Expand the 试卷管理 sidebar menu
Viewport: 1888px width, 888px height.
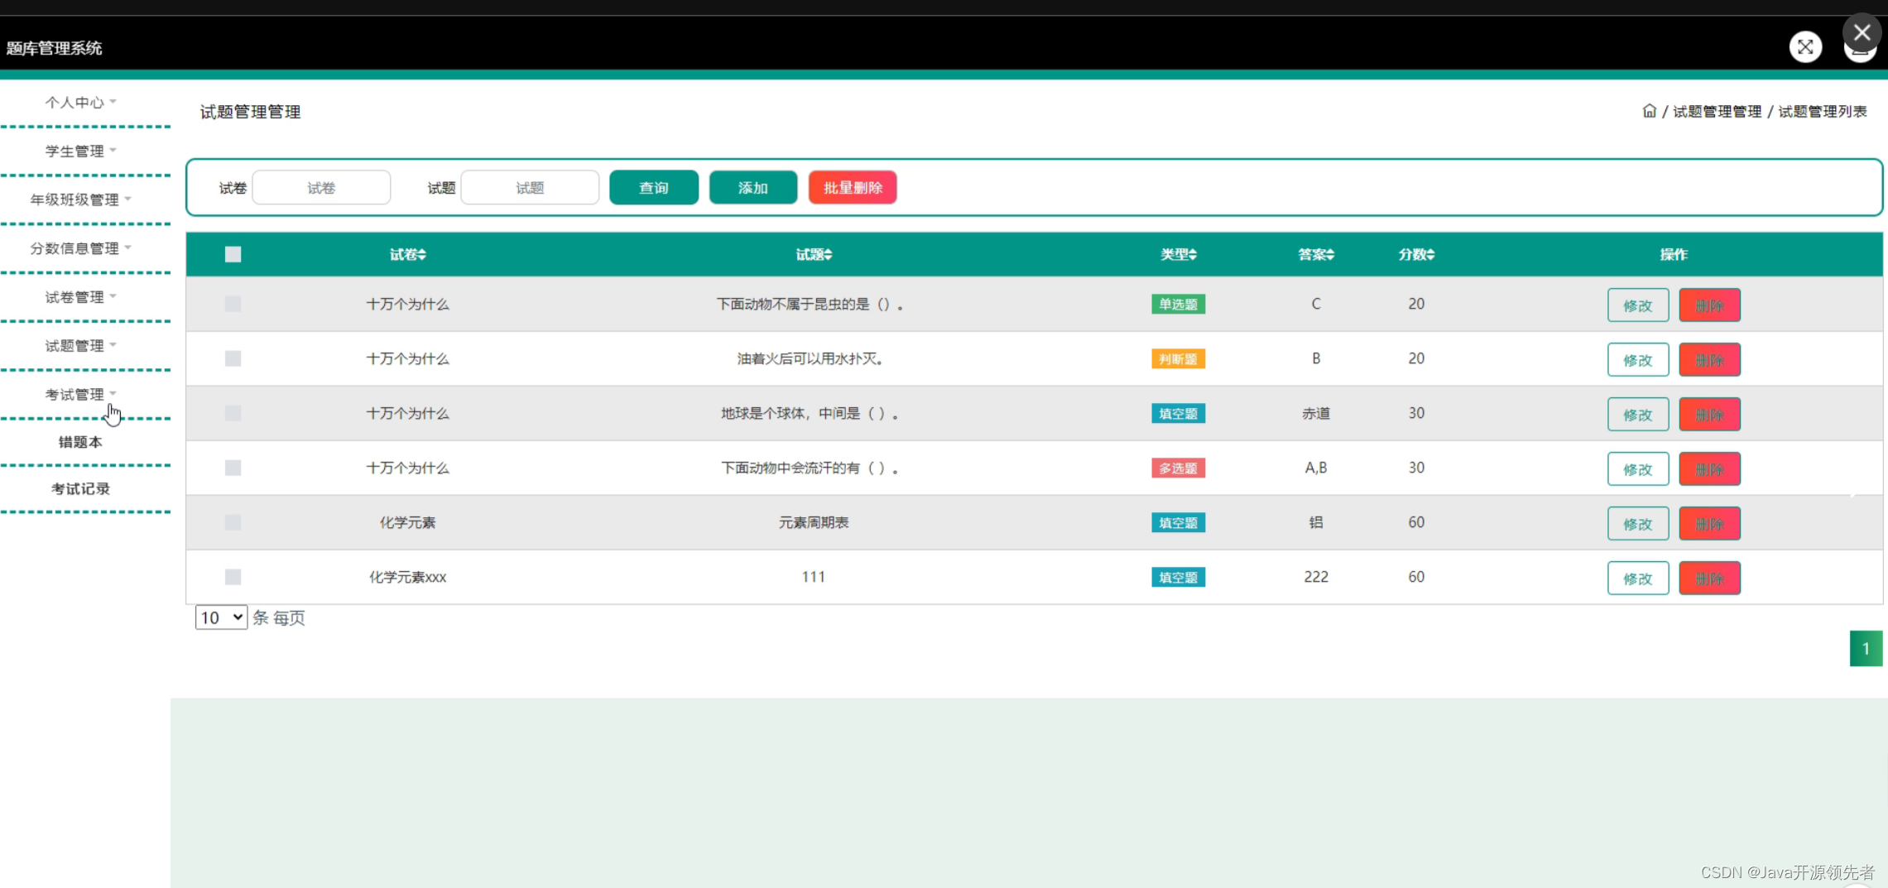(80, 297)
